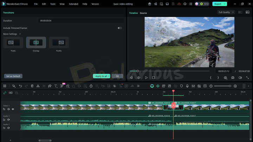The height and width of the screenshot is (142, 253).
Task: Click the OK button
Action: (117, 76)
